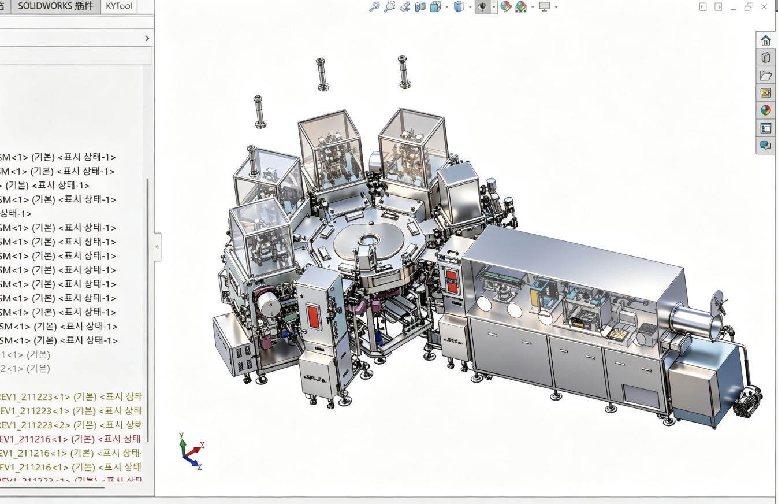Open the Design Library books icon
Viewport: 778px width, 504px height.
[765, 58]
